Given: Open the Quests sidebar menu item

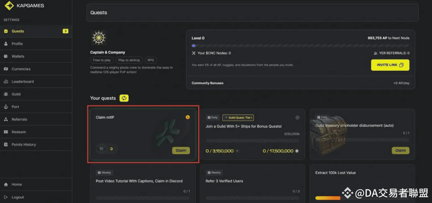Looking at the screenshot, I should pyautogui.click(x=36, y=31).
